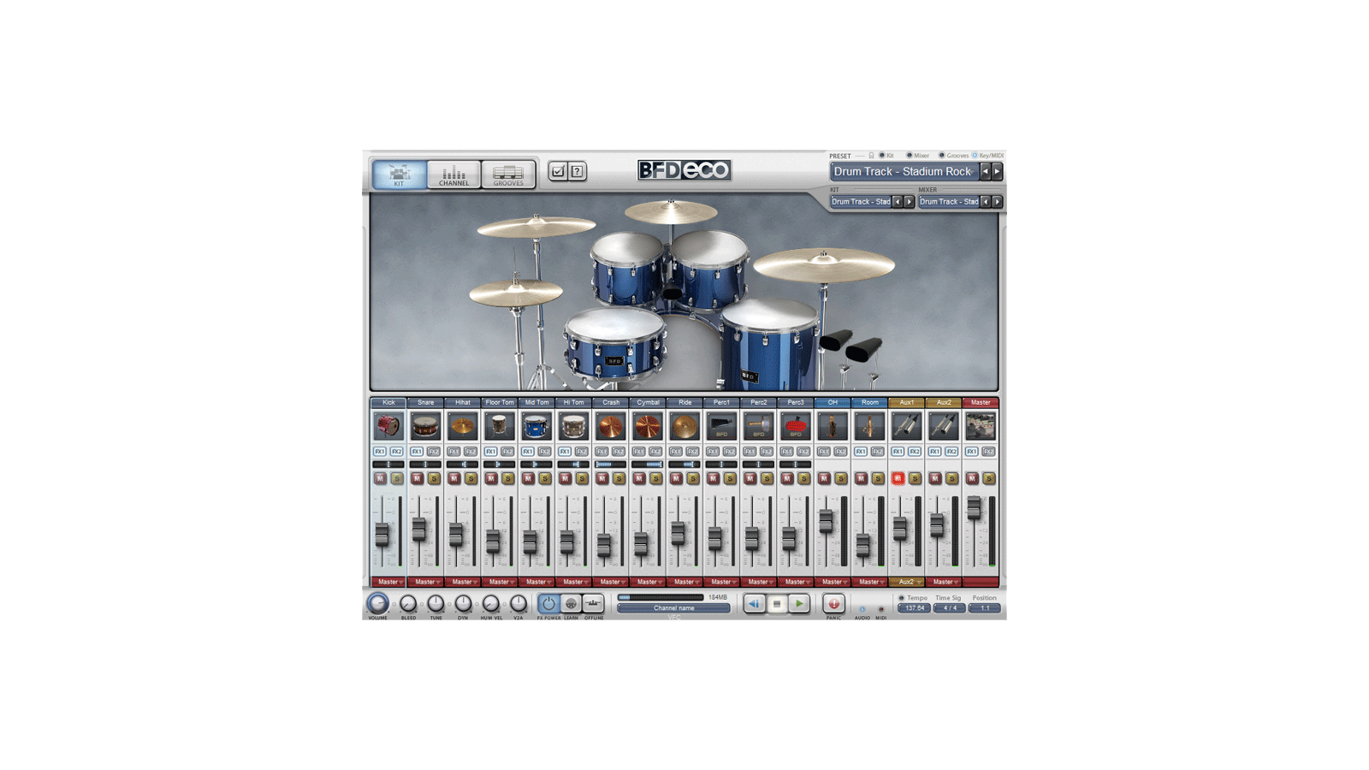This screenshot has width=1369, height=770.
Task: Open the Ride output Master dropdown
Action: 684,582
